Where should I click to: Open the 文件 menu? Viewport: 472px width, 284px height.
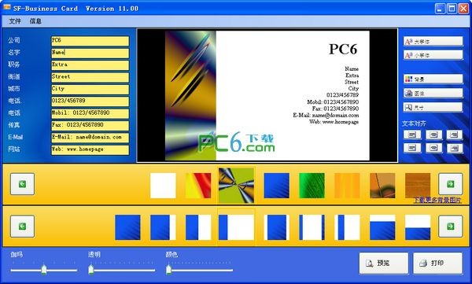(15, 21)
